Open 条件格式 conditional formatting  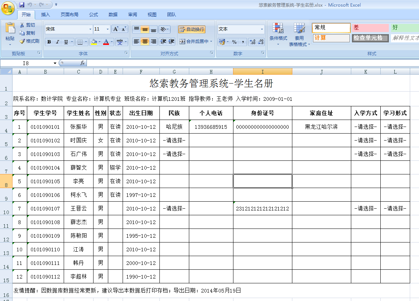[x=278, y=33]
